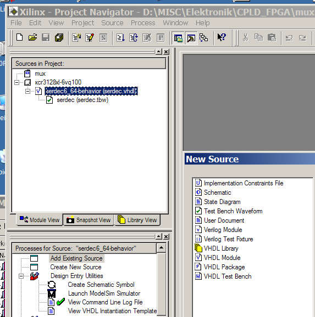Click Create New Source process

point(76,267)
